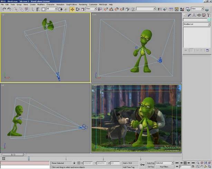The width and height of the screenshot is (212, 169).
Task: Expand the Modifier List dropdown
Action: (x=197, y=24)
